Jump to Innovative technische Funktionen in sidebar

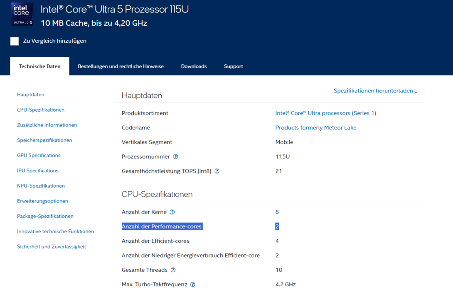pos(55,231)
